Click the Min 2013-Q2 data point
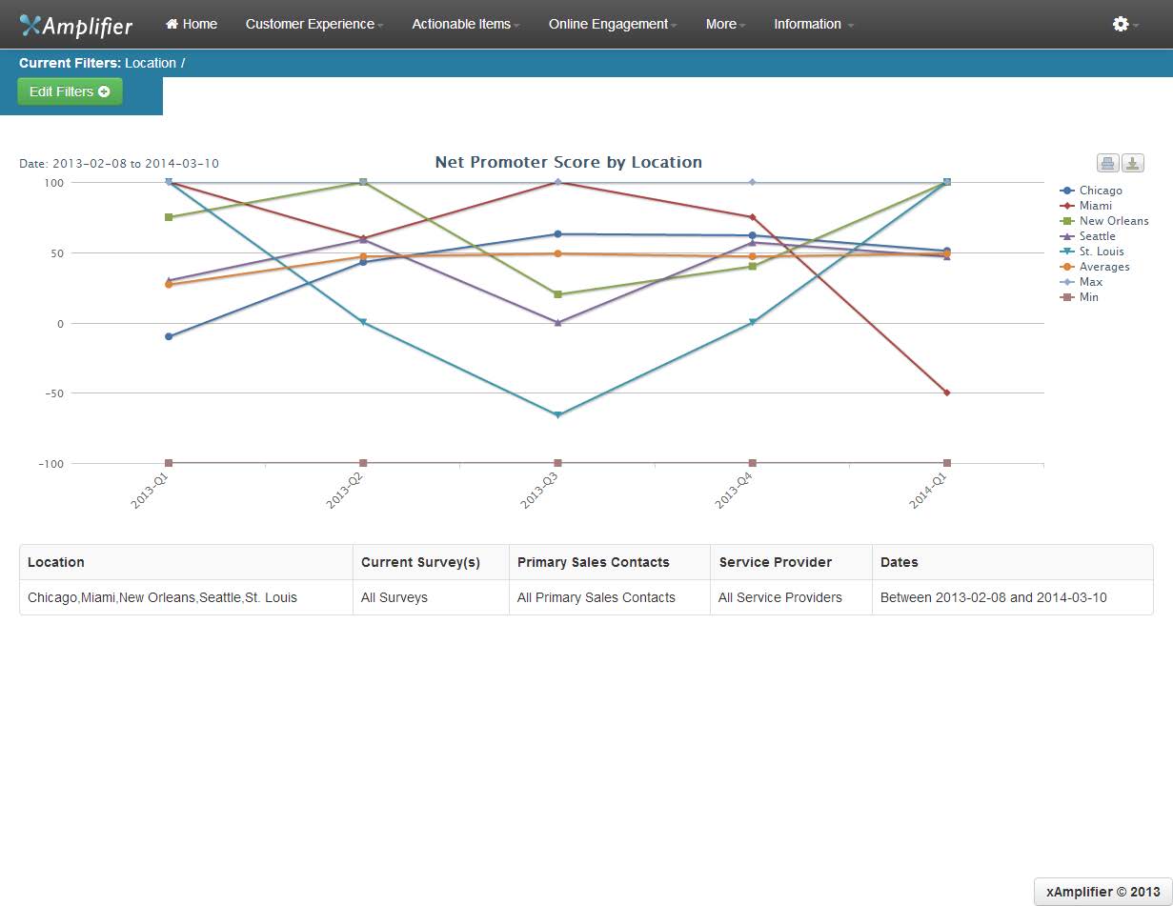This screenshot has width=1173, height=906. pyautogui.click(x=363, y=463)
